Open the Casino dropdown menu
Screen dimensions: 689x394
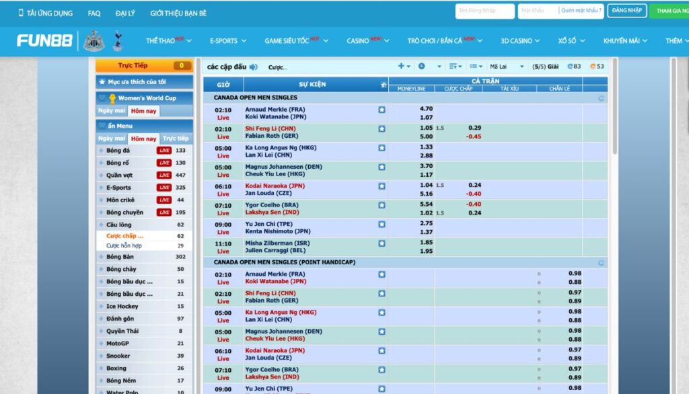click(x=368, y=40)
